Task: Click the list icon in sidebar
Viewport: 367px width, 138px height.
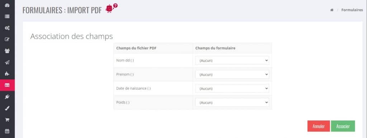Action: click(7, 16)
